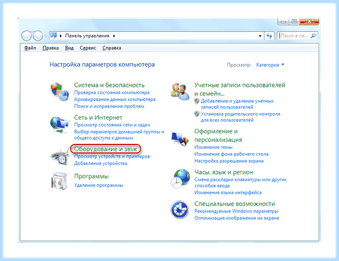Click the refresh arrows button in address bar
Screen dimensions: 339x261
269,36
